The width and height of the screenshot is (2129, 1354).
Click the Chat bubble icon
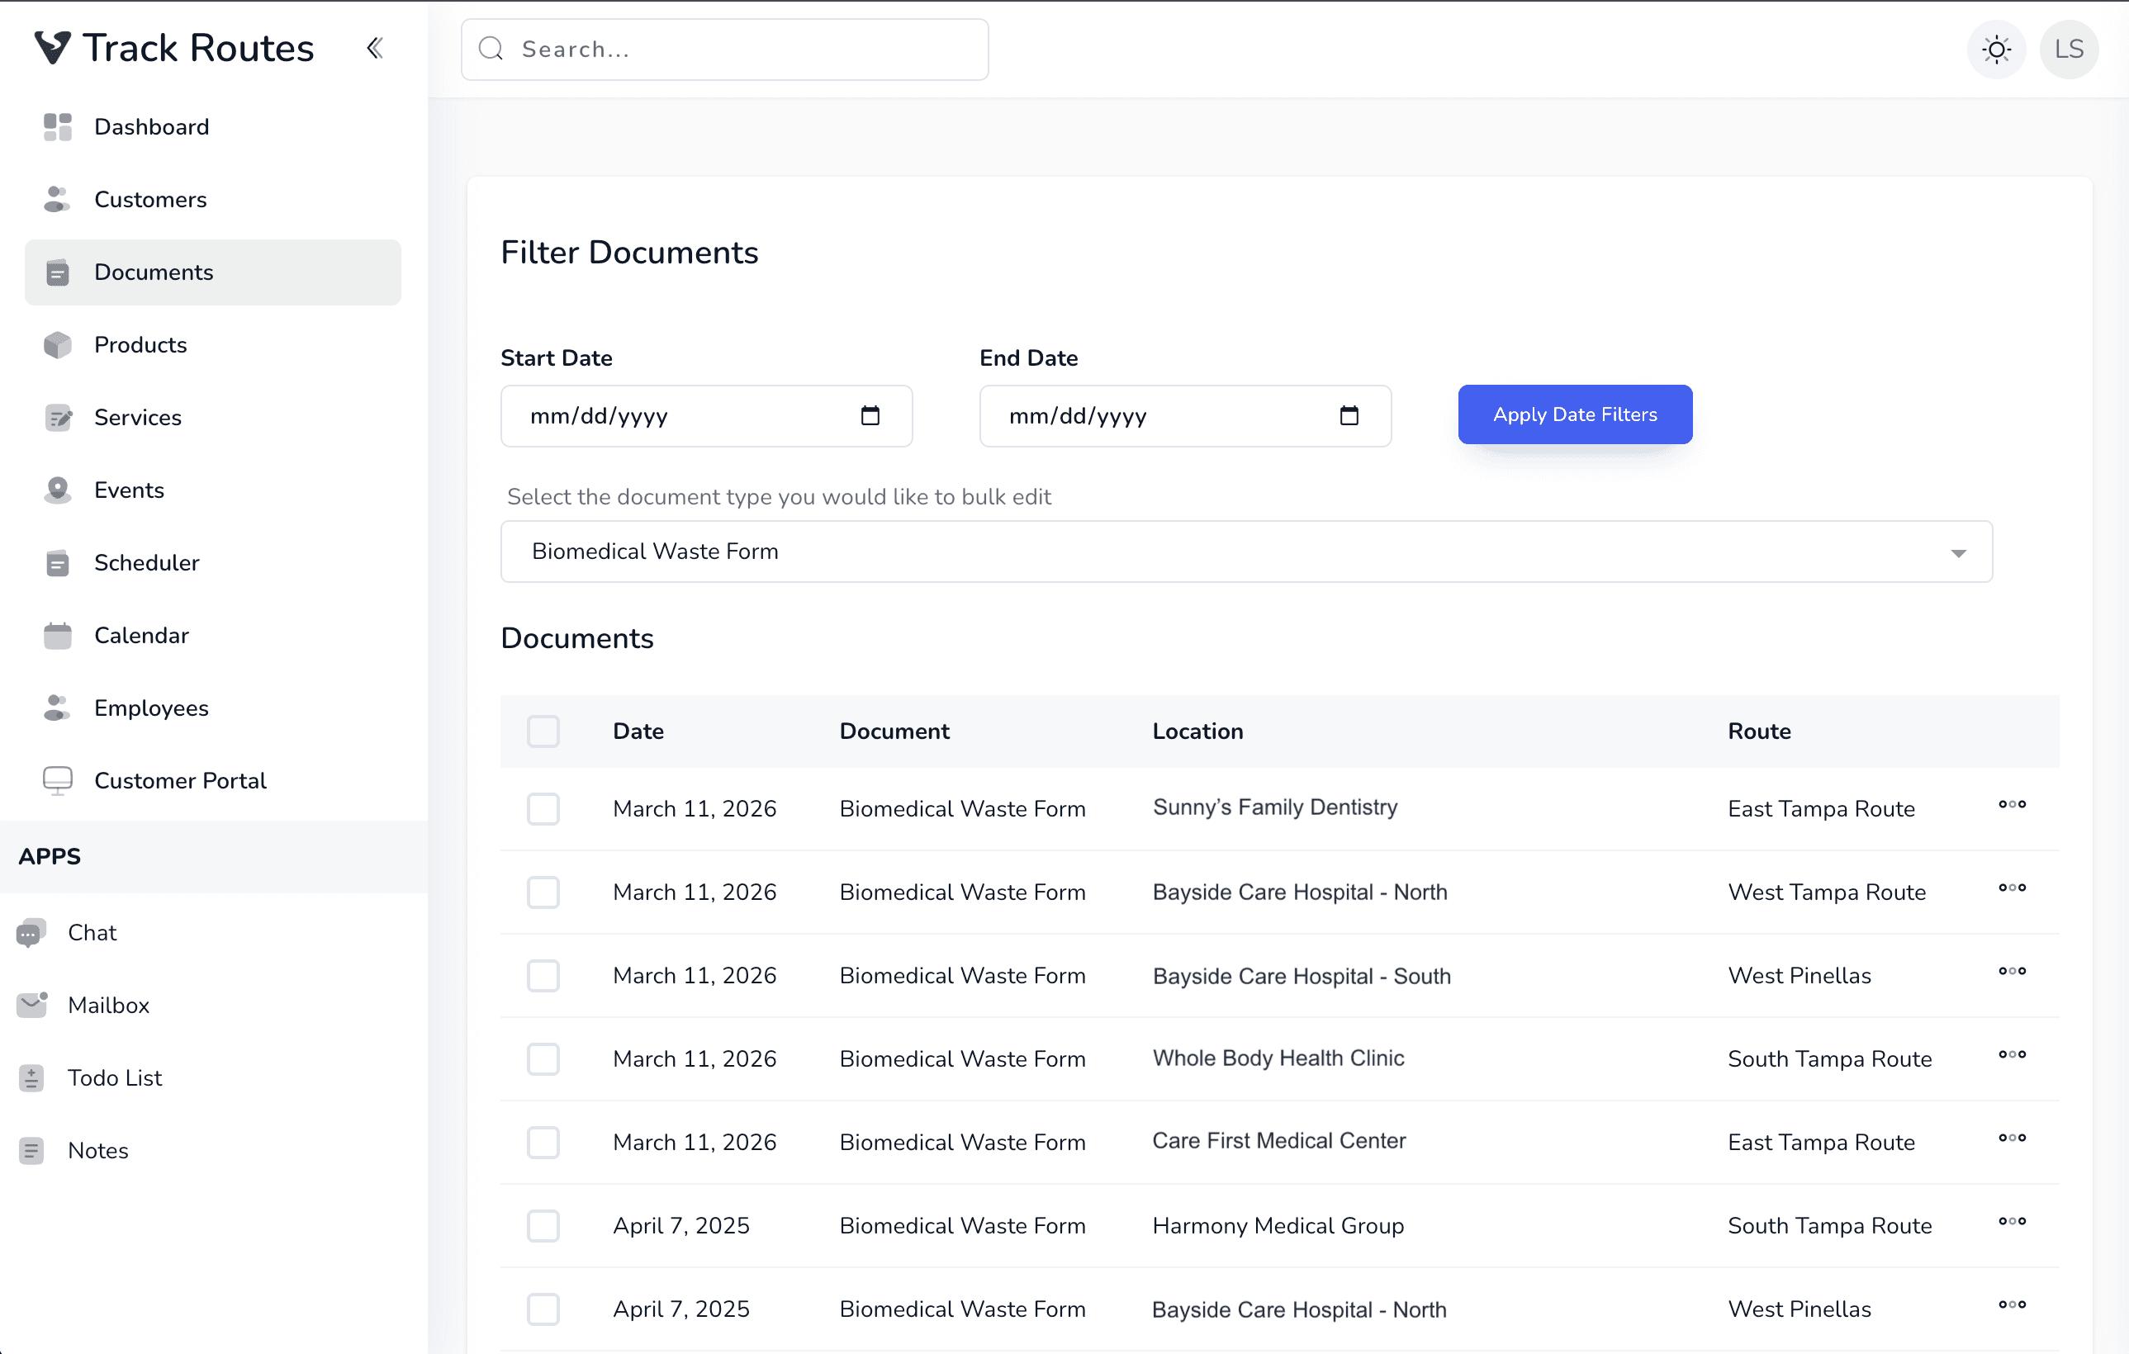click(x=31, y=932)
